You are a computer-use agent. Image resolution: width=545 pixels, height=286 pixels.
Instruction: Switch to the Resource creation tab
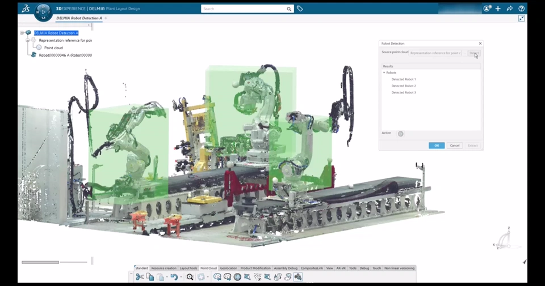163,268
